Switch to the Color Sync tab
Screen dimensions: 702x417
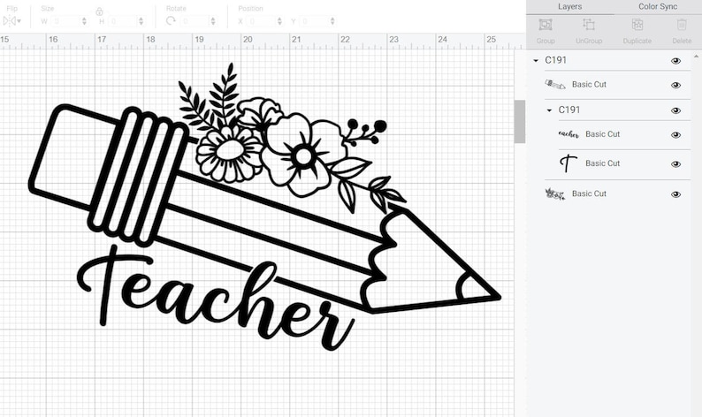tap(658, 7)
